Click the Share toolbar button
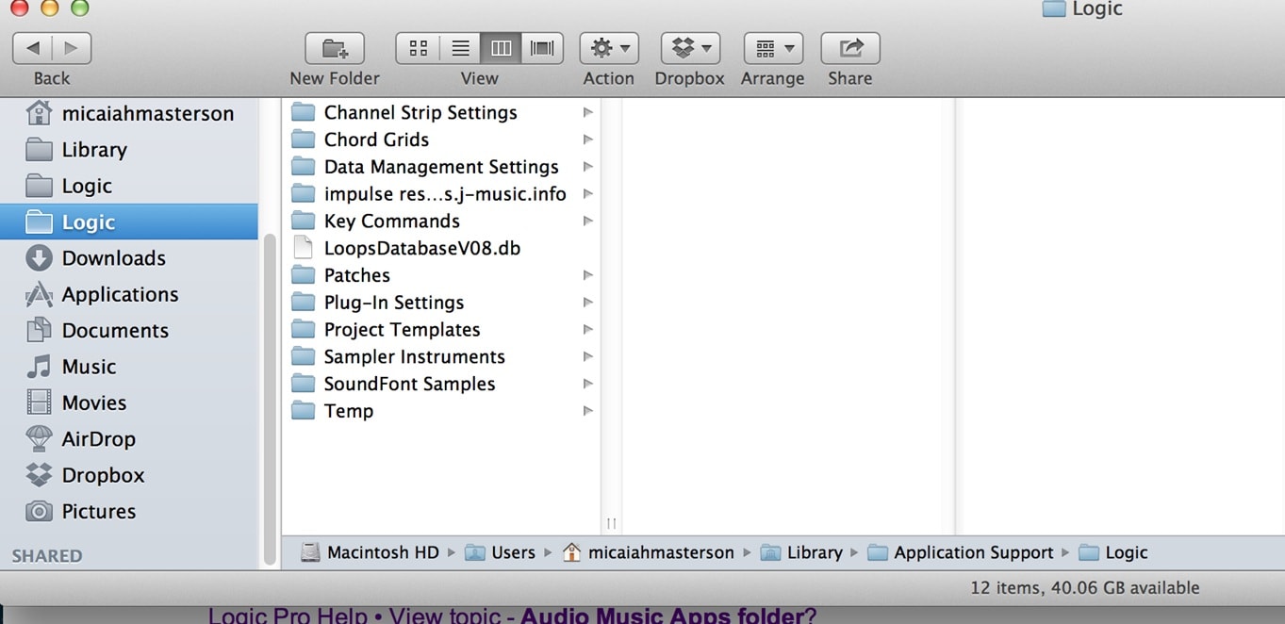This screenshot has width=1285, height=624. 850,48
